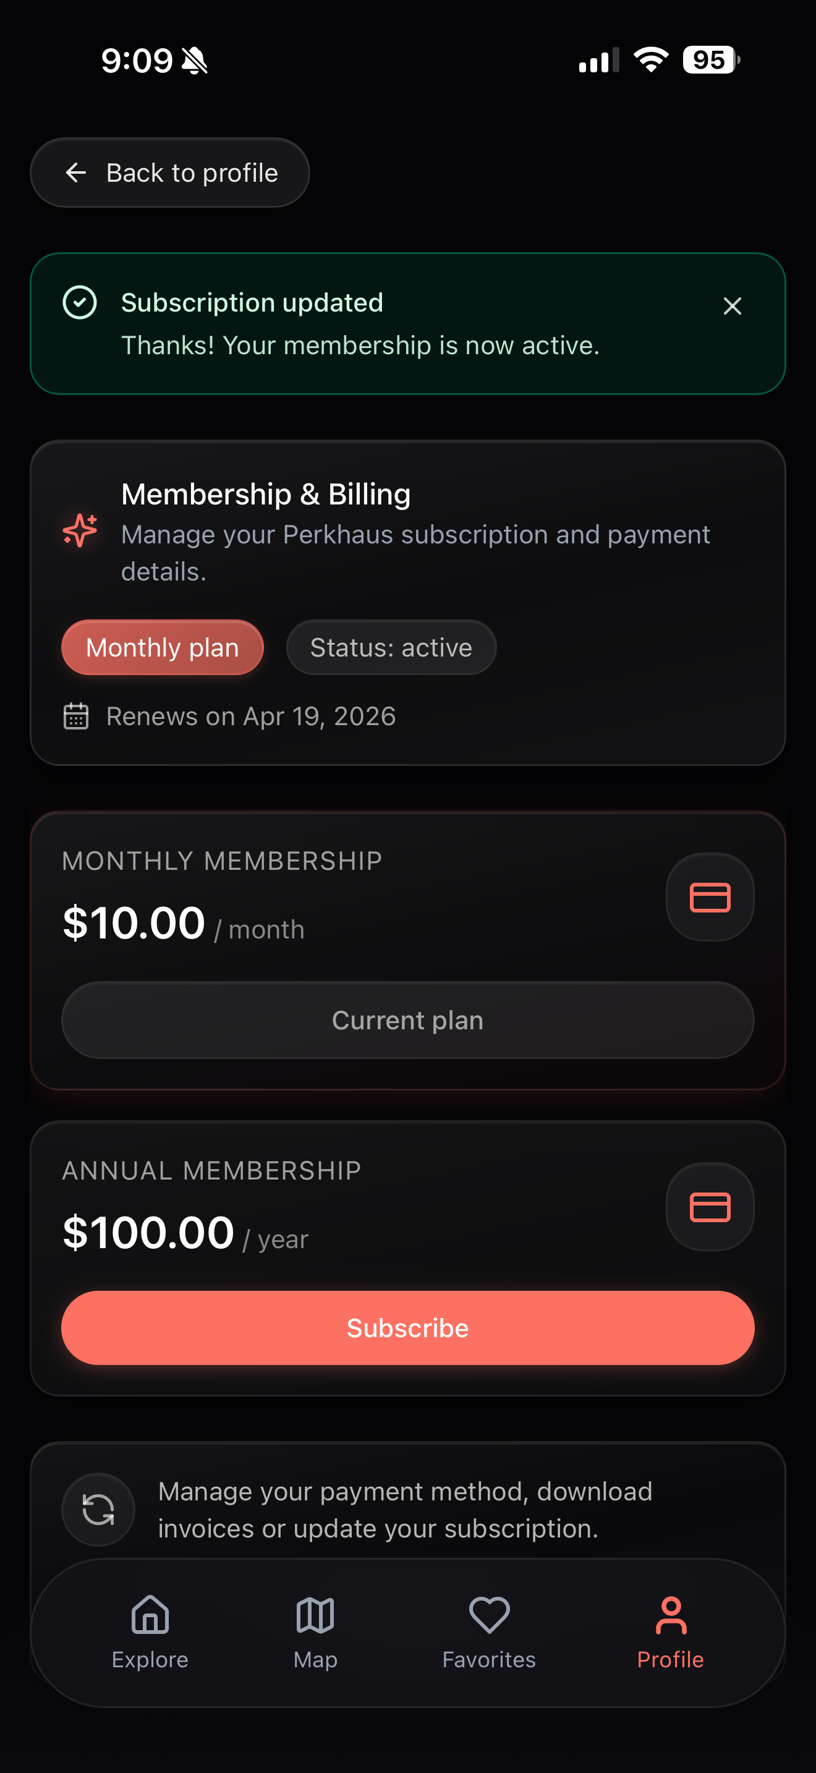This screenshot has height=1773, width=816.
Task: Open the Profile tab
Action: pos(670,1631)
